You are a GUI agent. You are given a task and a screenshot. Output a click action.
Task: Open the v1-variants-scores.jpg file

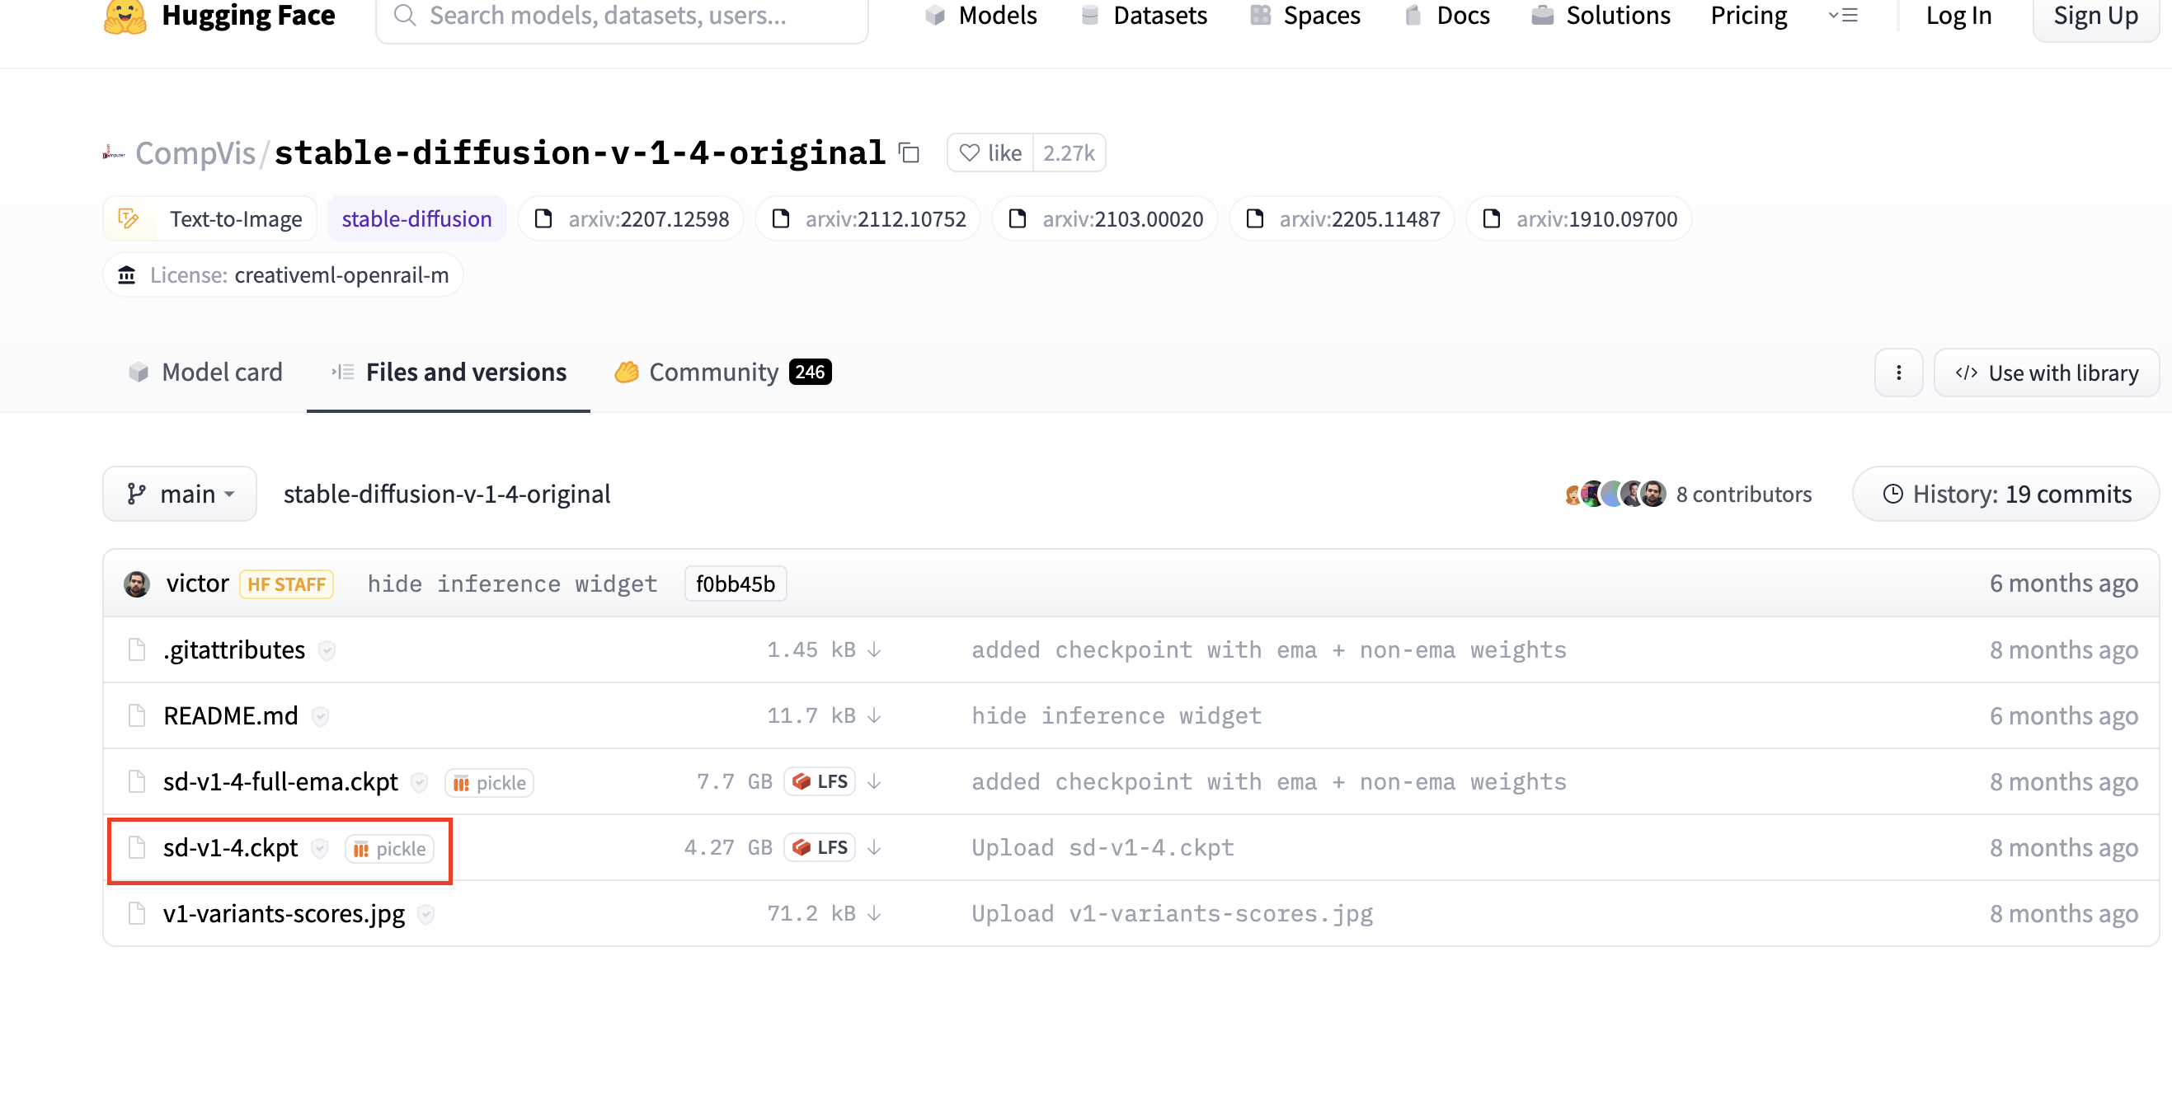click(x=284, y=913)
